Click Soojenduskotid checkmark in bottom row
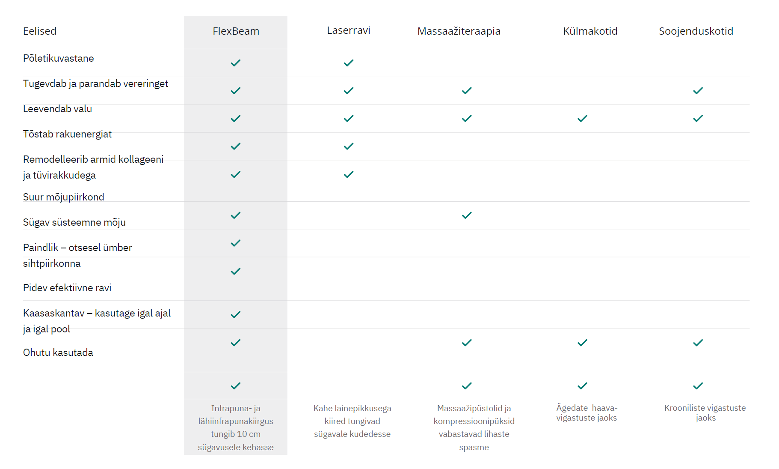The height and width of the screenshot is (469, 779). [x=698, y=386]
